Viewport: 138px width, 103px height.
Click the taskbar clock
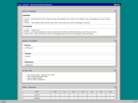135,101
